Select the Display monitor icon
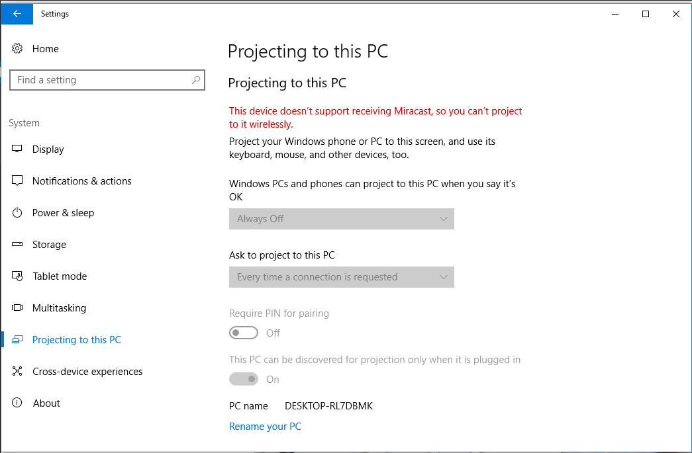This screenshot has width=692, height=453. click(17, 149)
